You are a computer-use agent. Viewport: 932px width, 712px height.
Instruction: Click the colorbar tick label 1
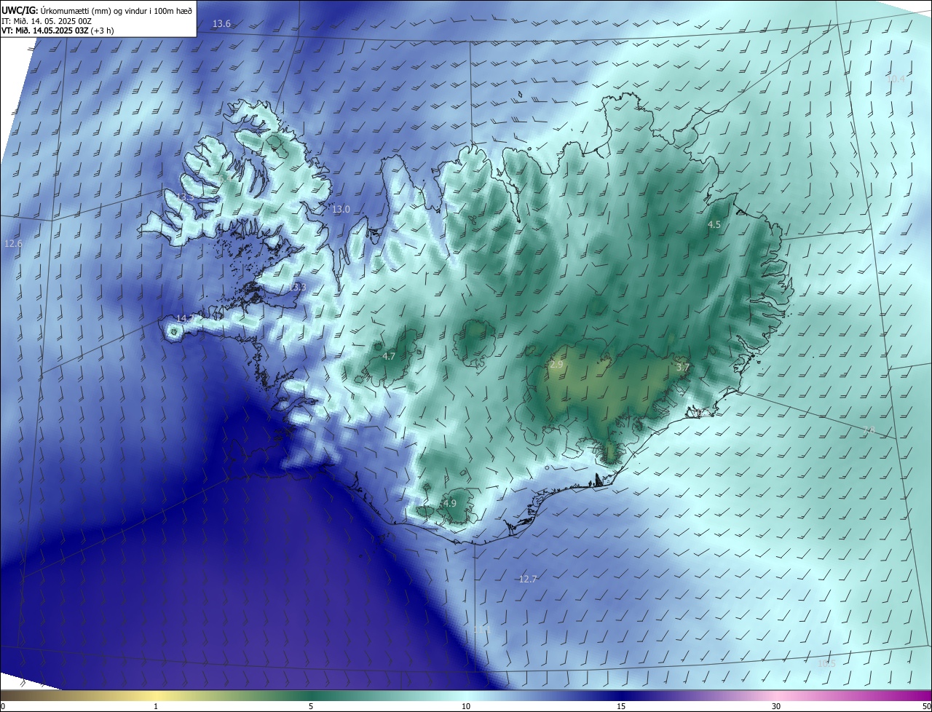click(x=156, y=706)
